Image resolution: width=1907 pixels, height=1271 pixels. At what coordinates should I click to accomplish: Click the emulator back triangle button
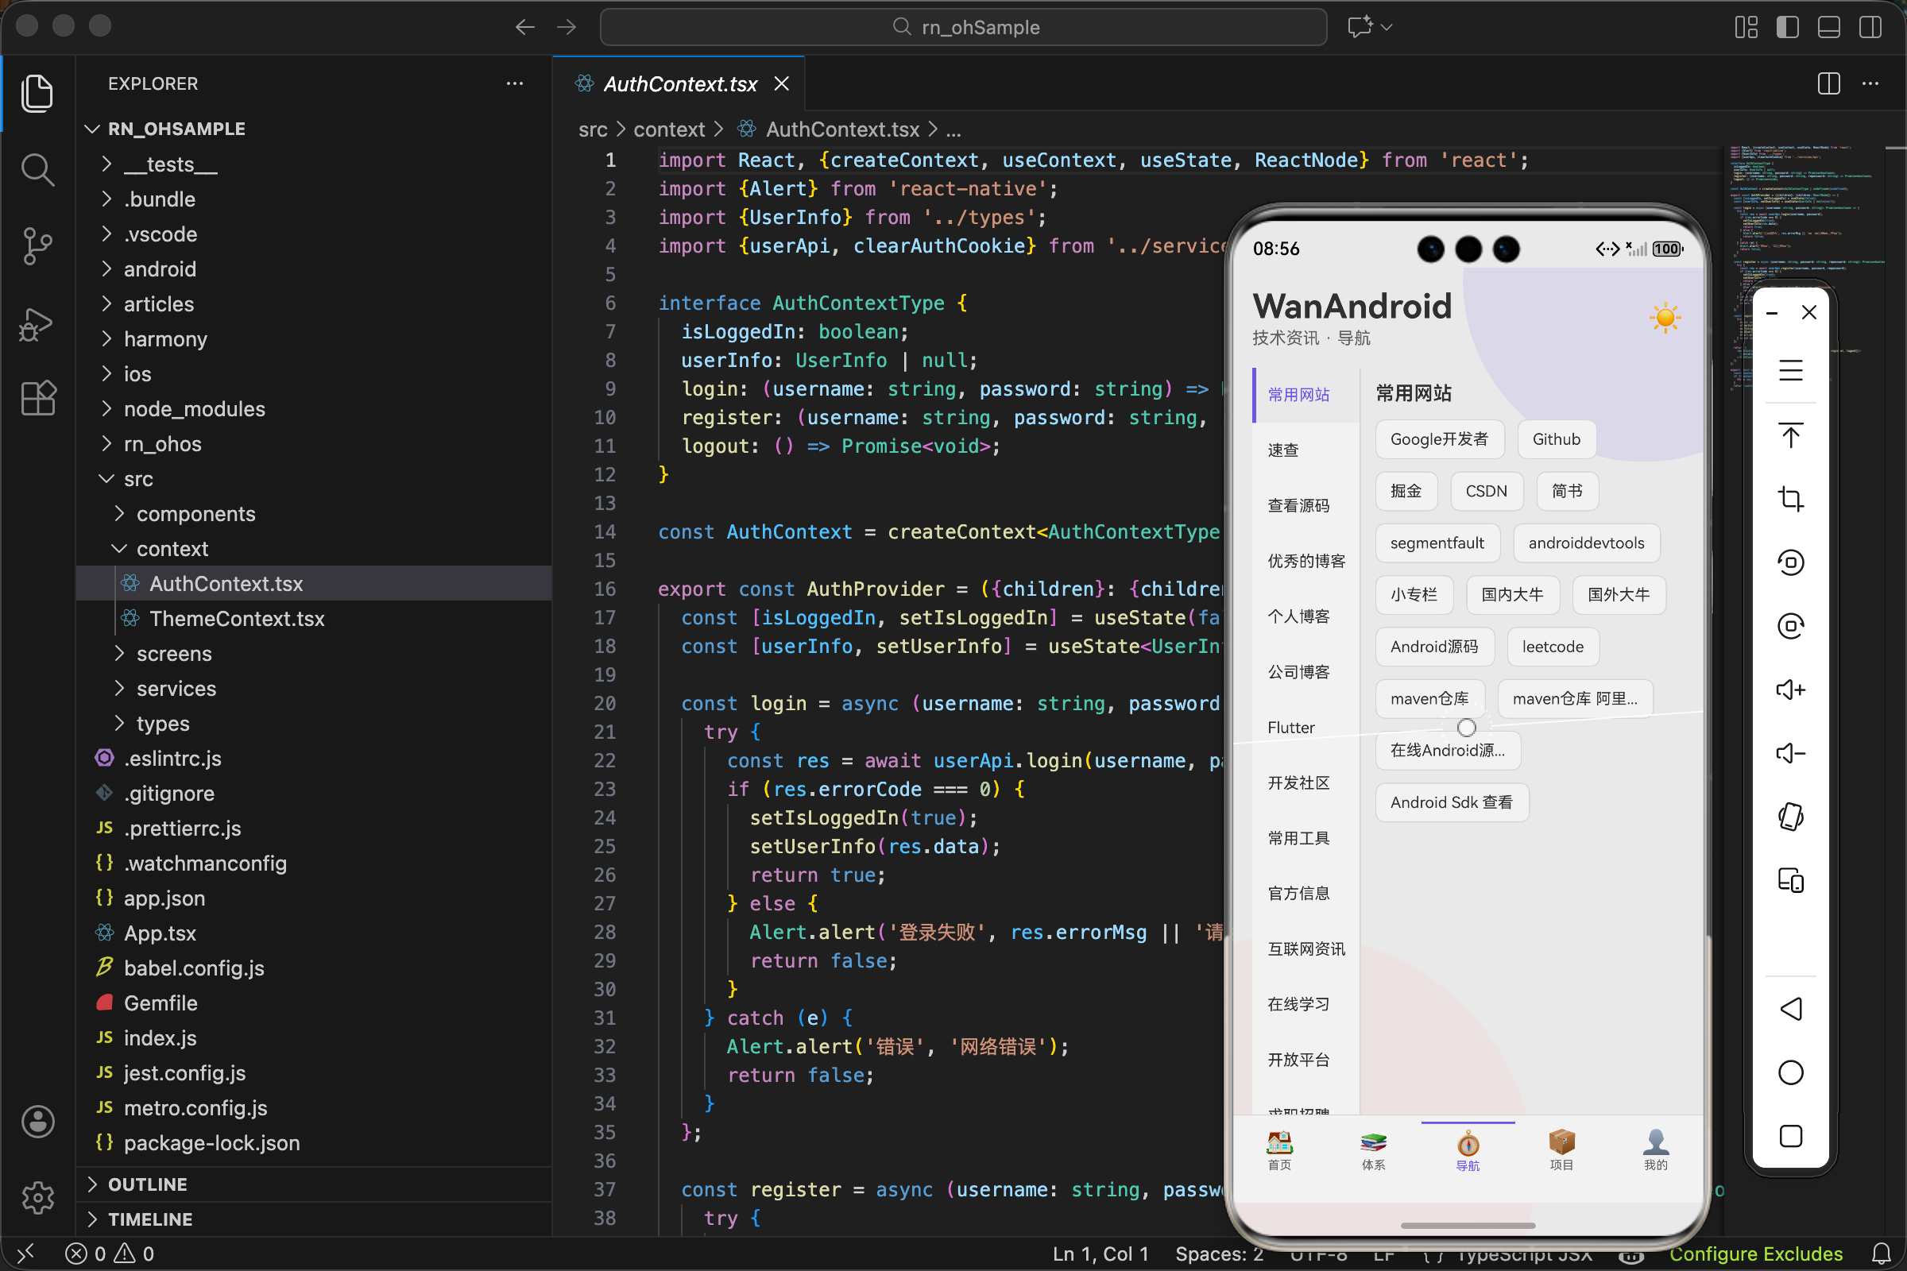tap(1790, 1009)
